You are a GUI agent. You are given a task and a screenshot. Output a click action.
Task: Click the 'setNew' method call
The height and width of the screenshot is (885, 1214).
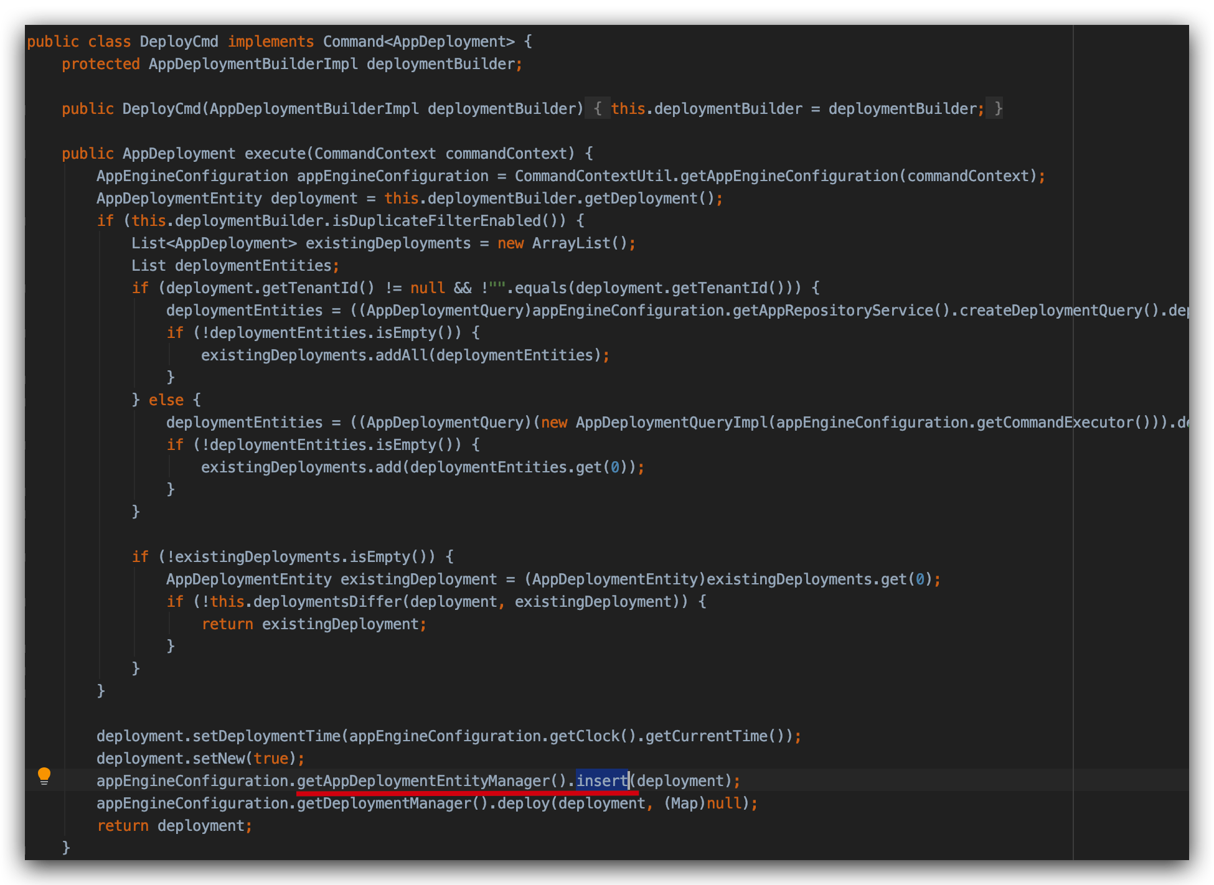[219, 759]
